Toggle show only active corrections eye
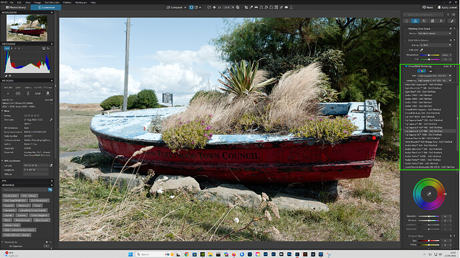Image resolution: width=460 pixels, height=258 pixels. point(453,15)
